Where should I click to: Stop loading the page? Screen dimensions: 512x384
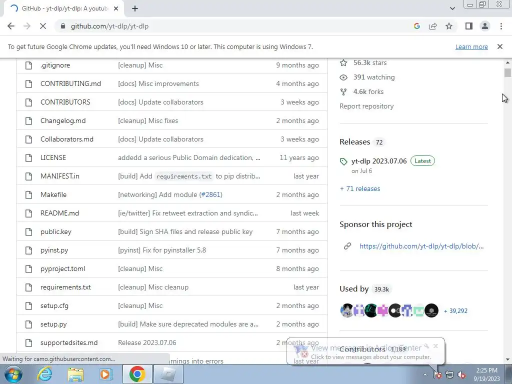tap(43, 26)
